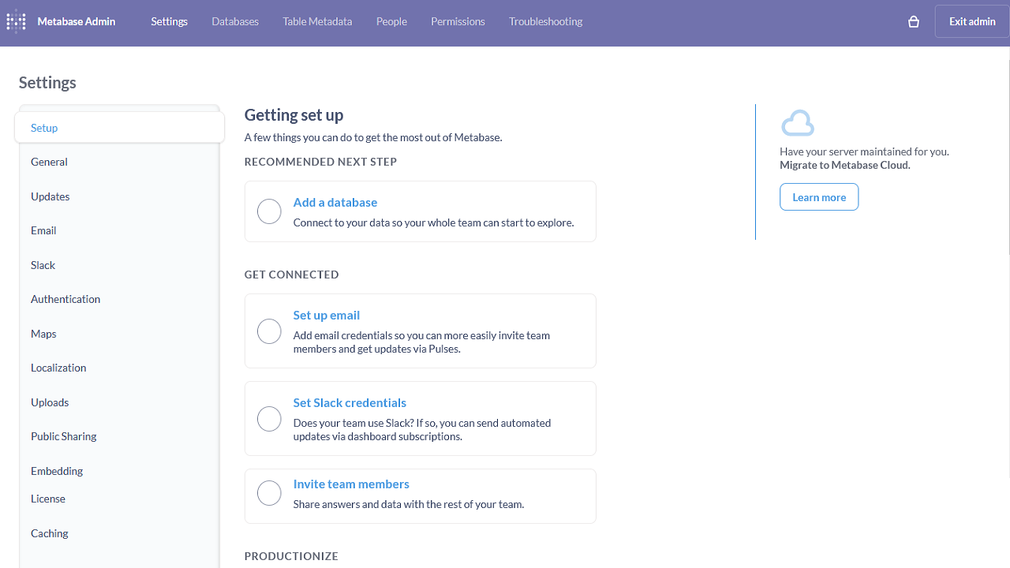Select Authentication in settings sidebar
This screenshot has height=568, width=1010.
click(65, 299)
